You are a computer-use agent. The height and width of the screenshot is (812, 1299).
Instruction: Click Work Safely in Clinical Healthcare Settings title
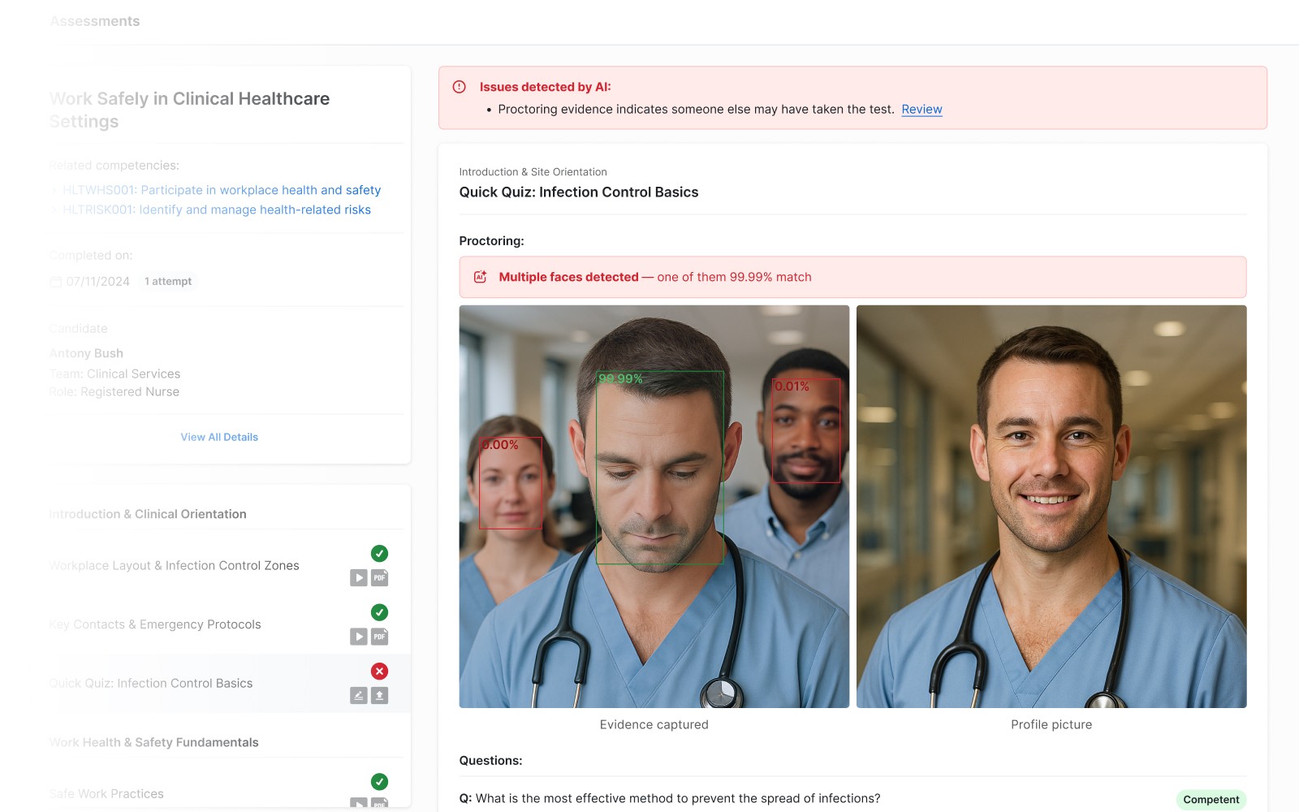tap(189, 110)
